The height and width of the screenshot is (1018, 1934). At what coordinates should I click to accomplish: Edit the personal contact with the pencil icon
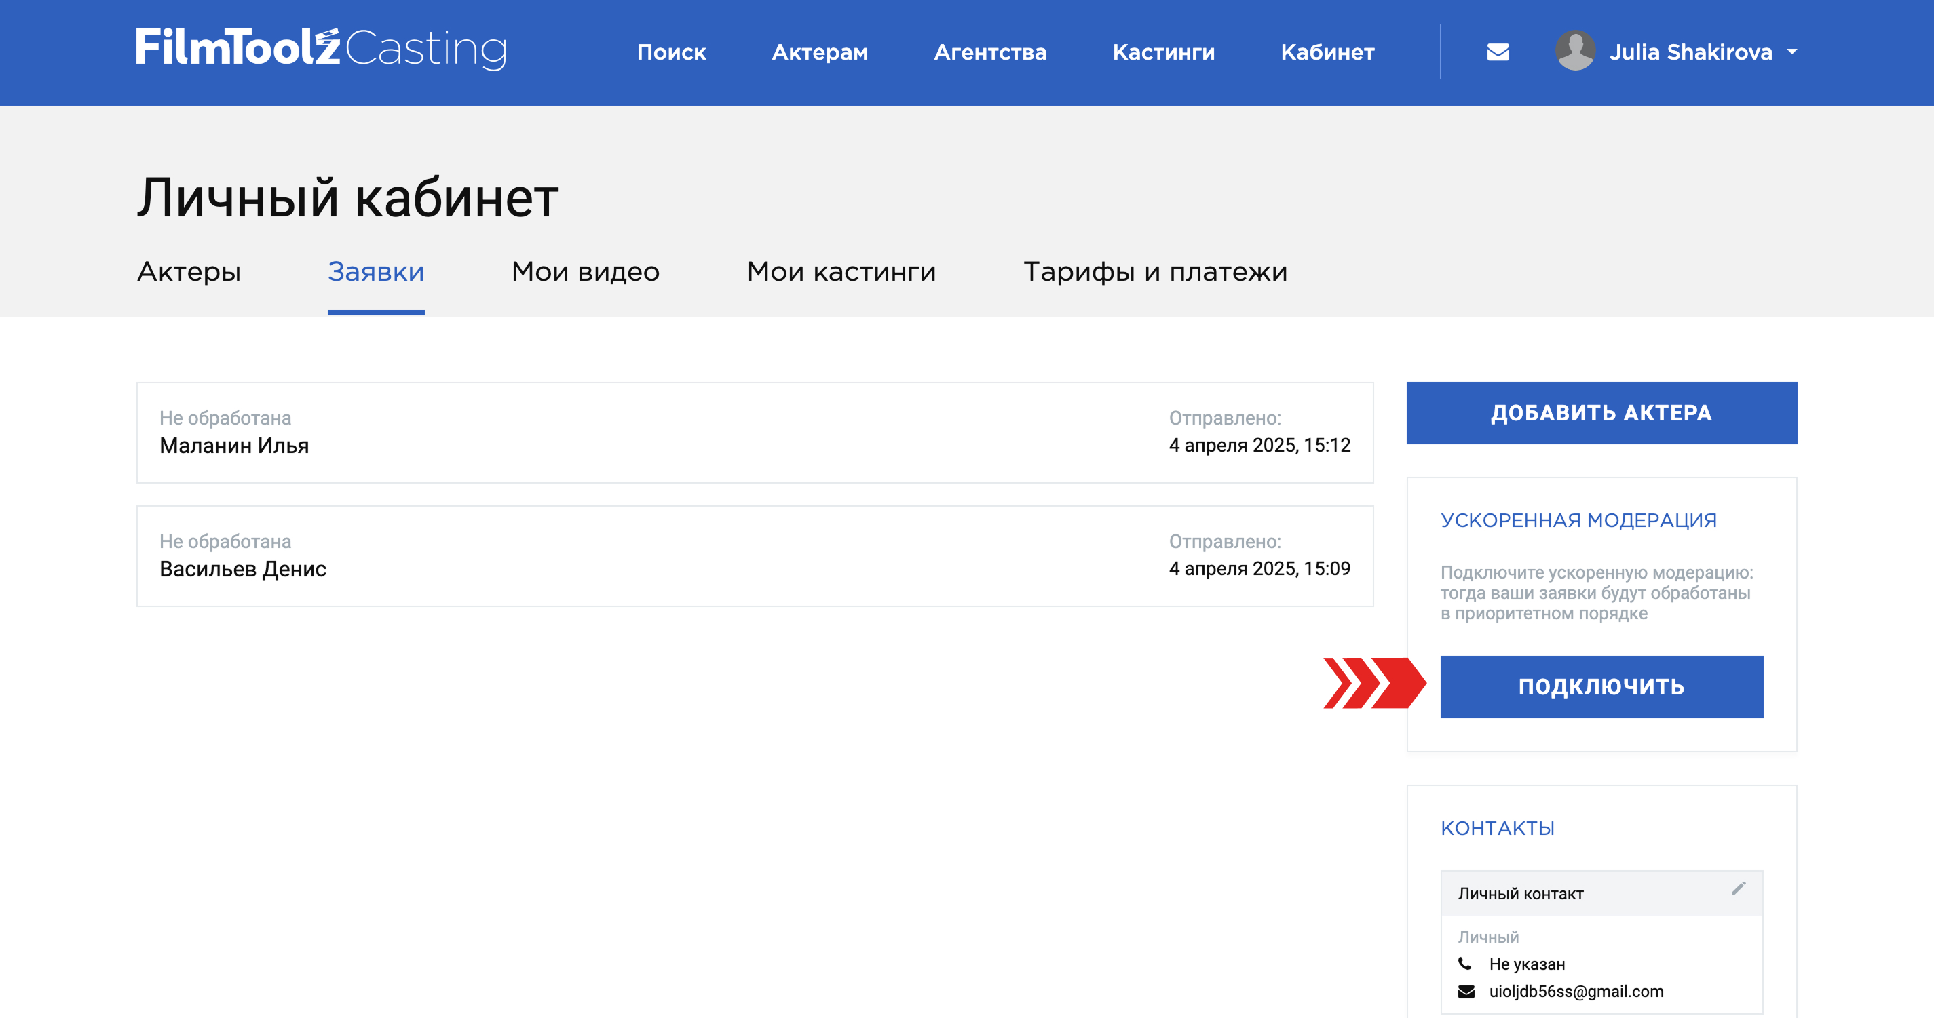[1739, 888]
